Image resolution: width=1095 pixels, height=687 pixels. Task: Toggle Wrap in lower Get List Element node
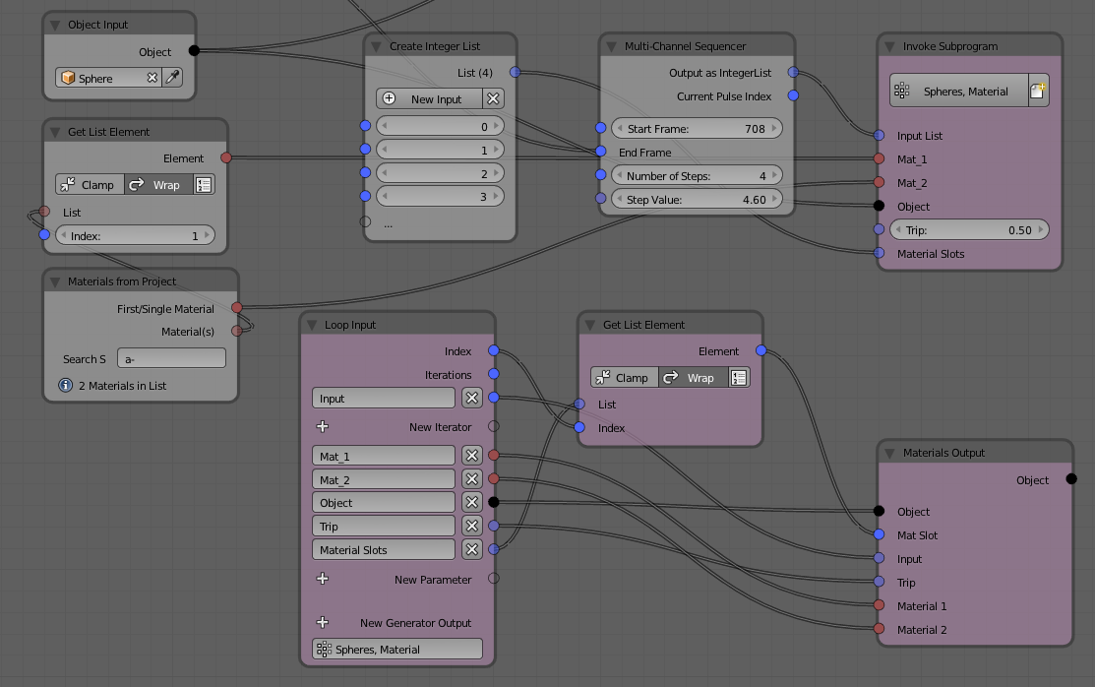coord(691,378)
